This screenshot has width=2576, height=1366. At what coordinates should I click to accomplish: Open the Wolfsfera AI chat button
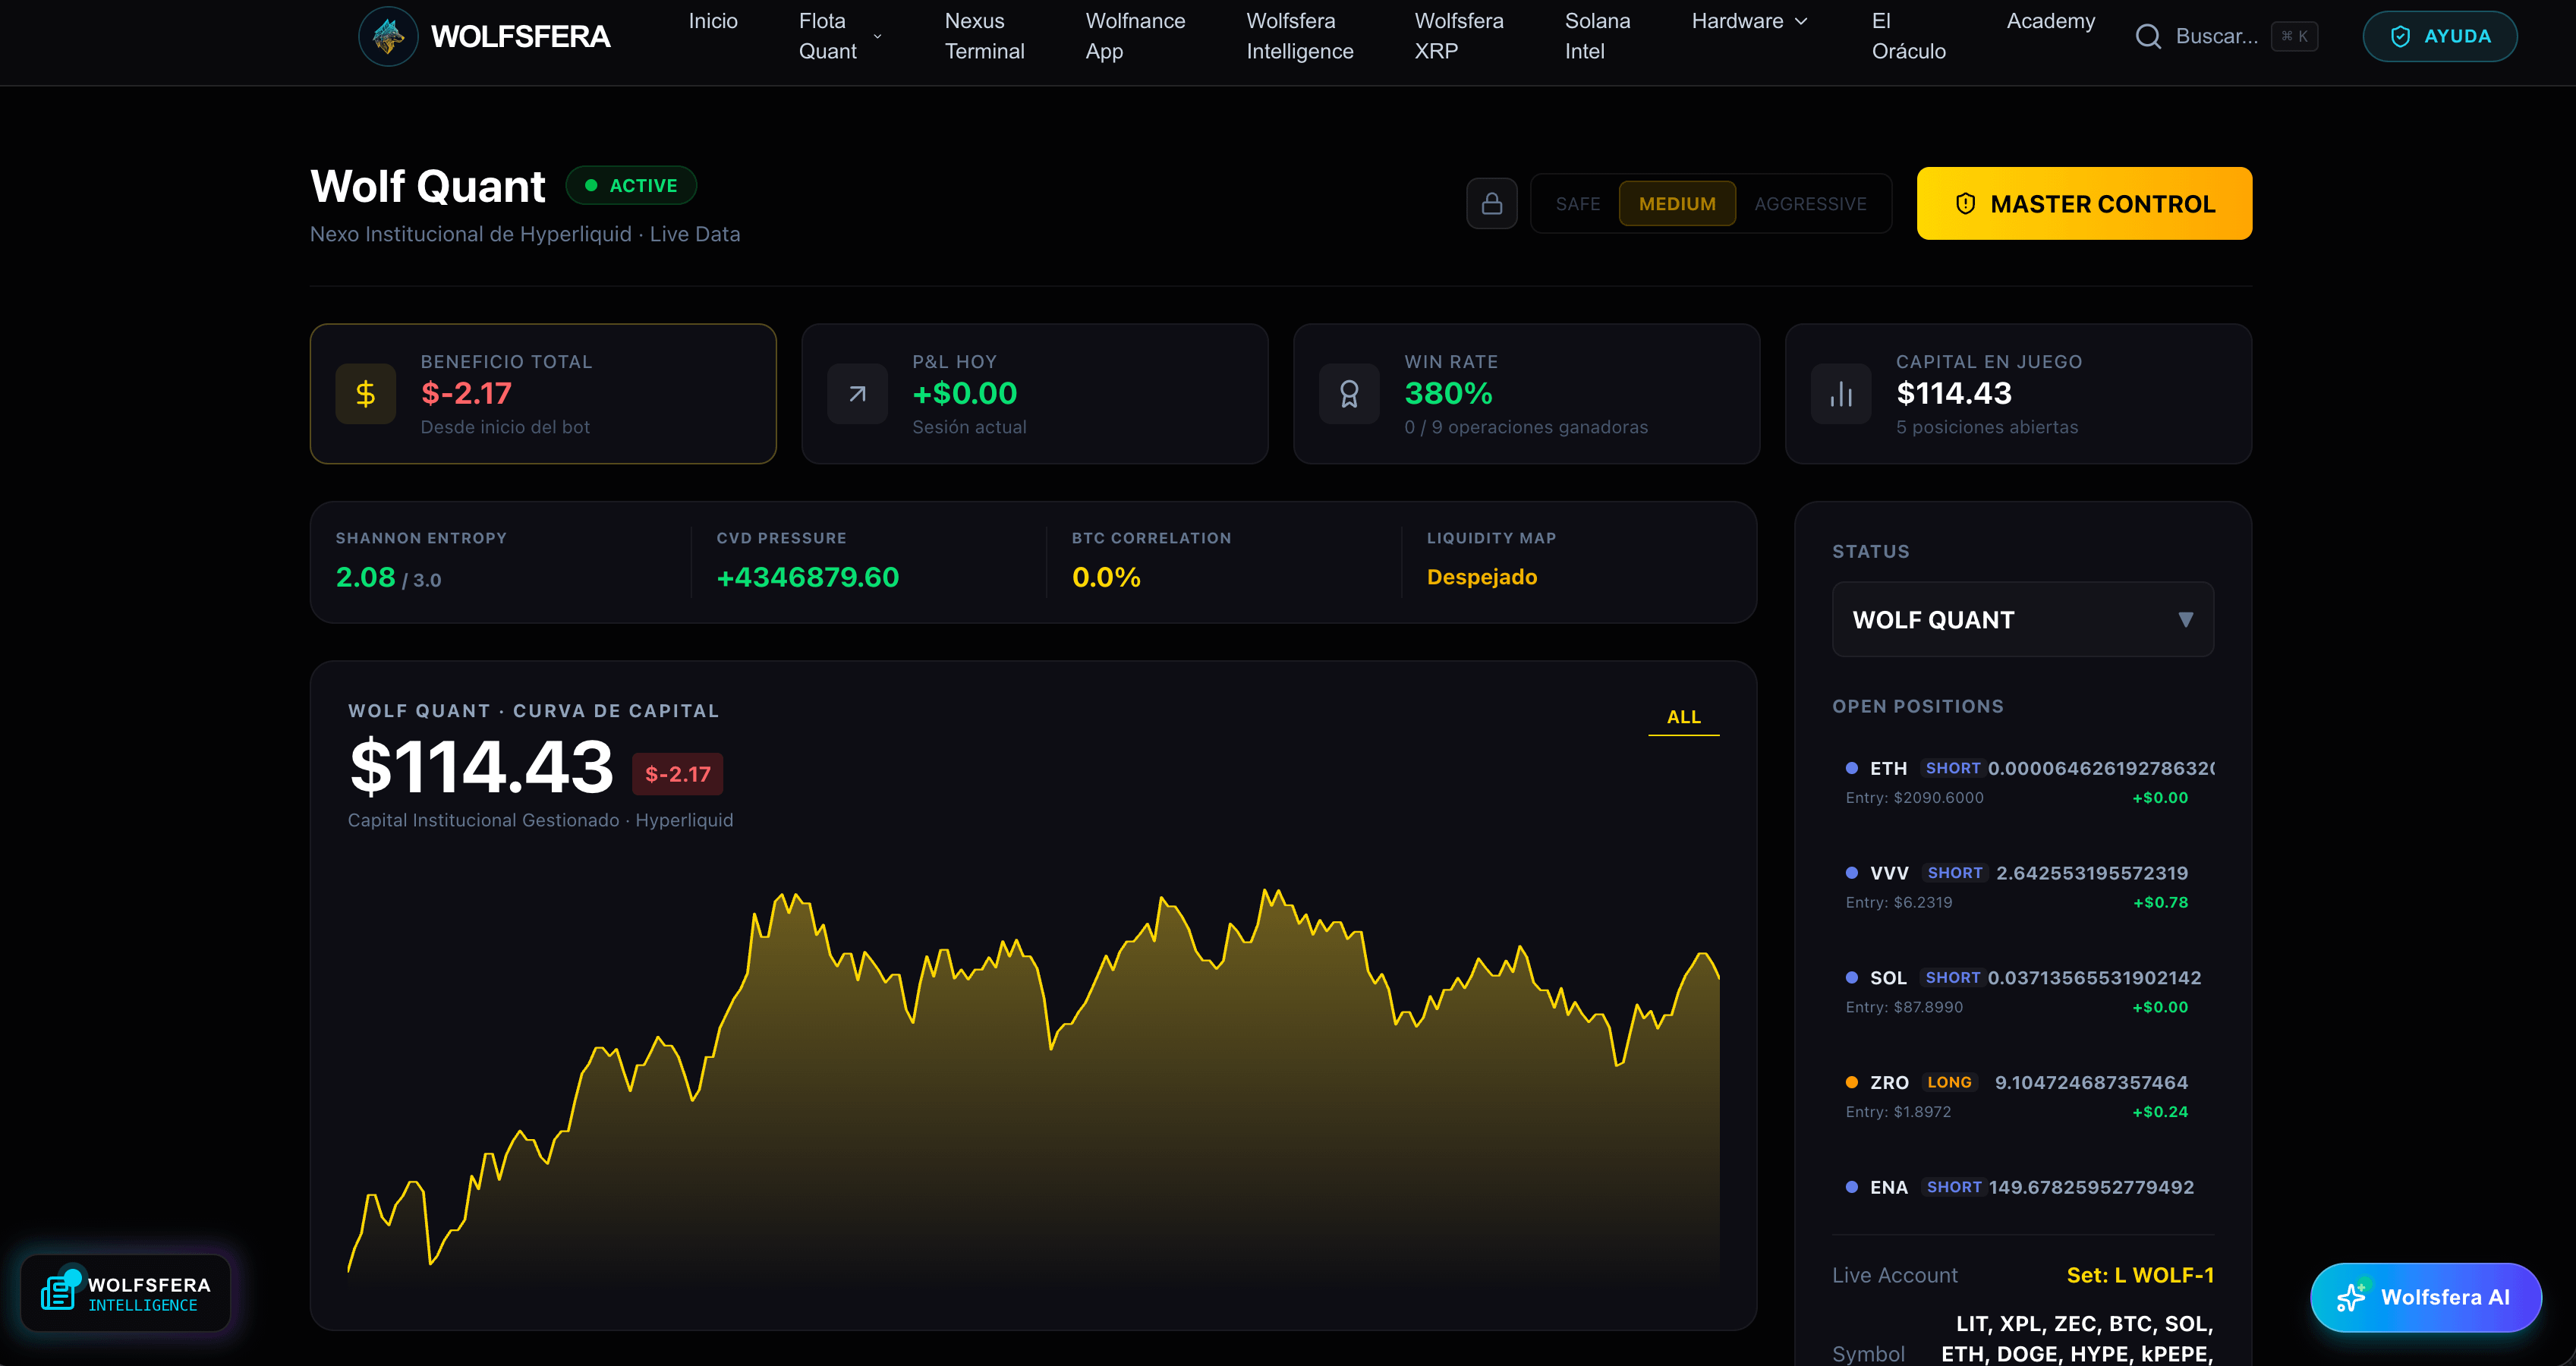pos(2425,1297)
